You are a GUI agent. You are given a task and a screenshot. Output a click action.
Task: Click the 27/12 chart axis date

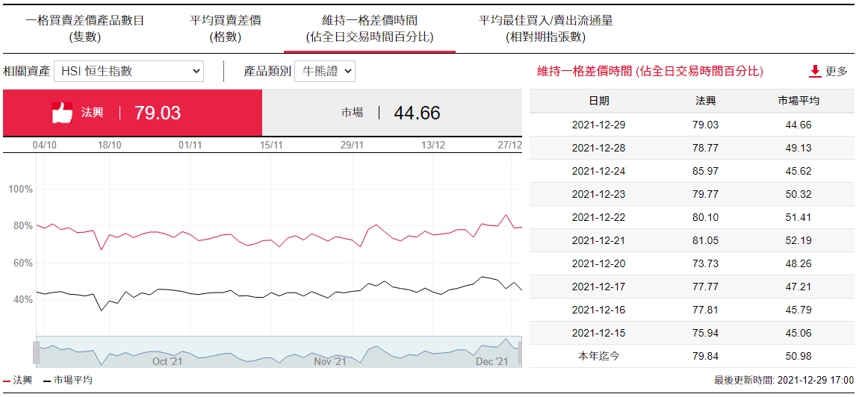click(509, 145)
